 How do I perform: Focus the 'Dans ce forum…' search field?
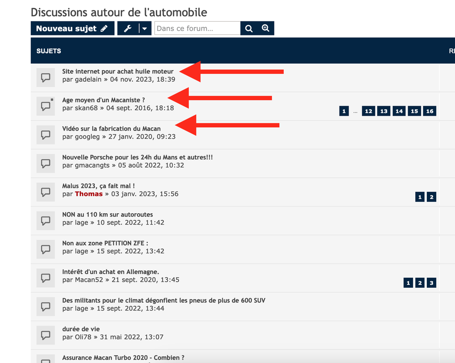(197, 29)
